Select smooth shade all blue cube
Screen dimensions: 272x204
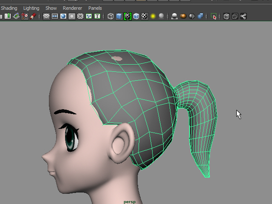click(119, 17)
